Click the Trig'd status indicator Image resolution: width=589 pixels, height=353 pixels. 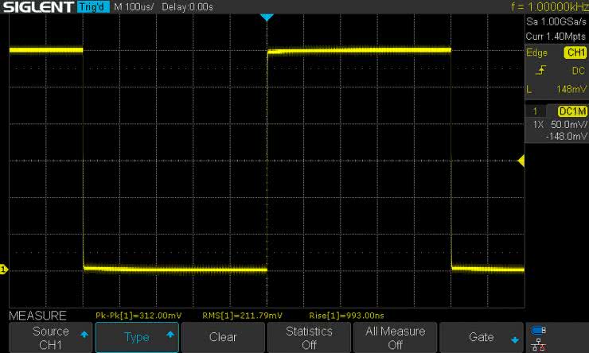tap(95, 7)
